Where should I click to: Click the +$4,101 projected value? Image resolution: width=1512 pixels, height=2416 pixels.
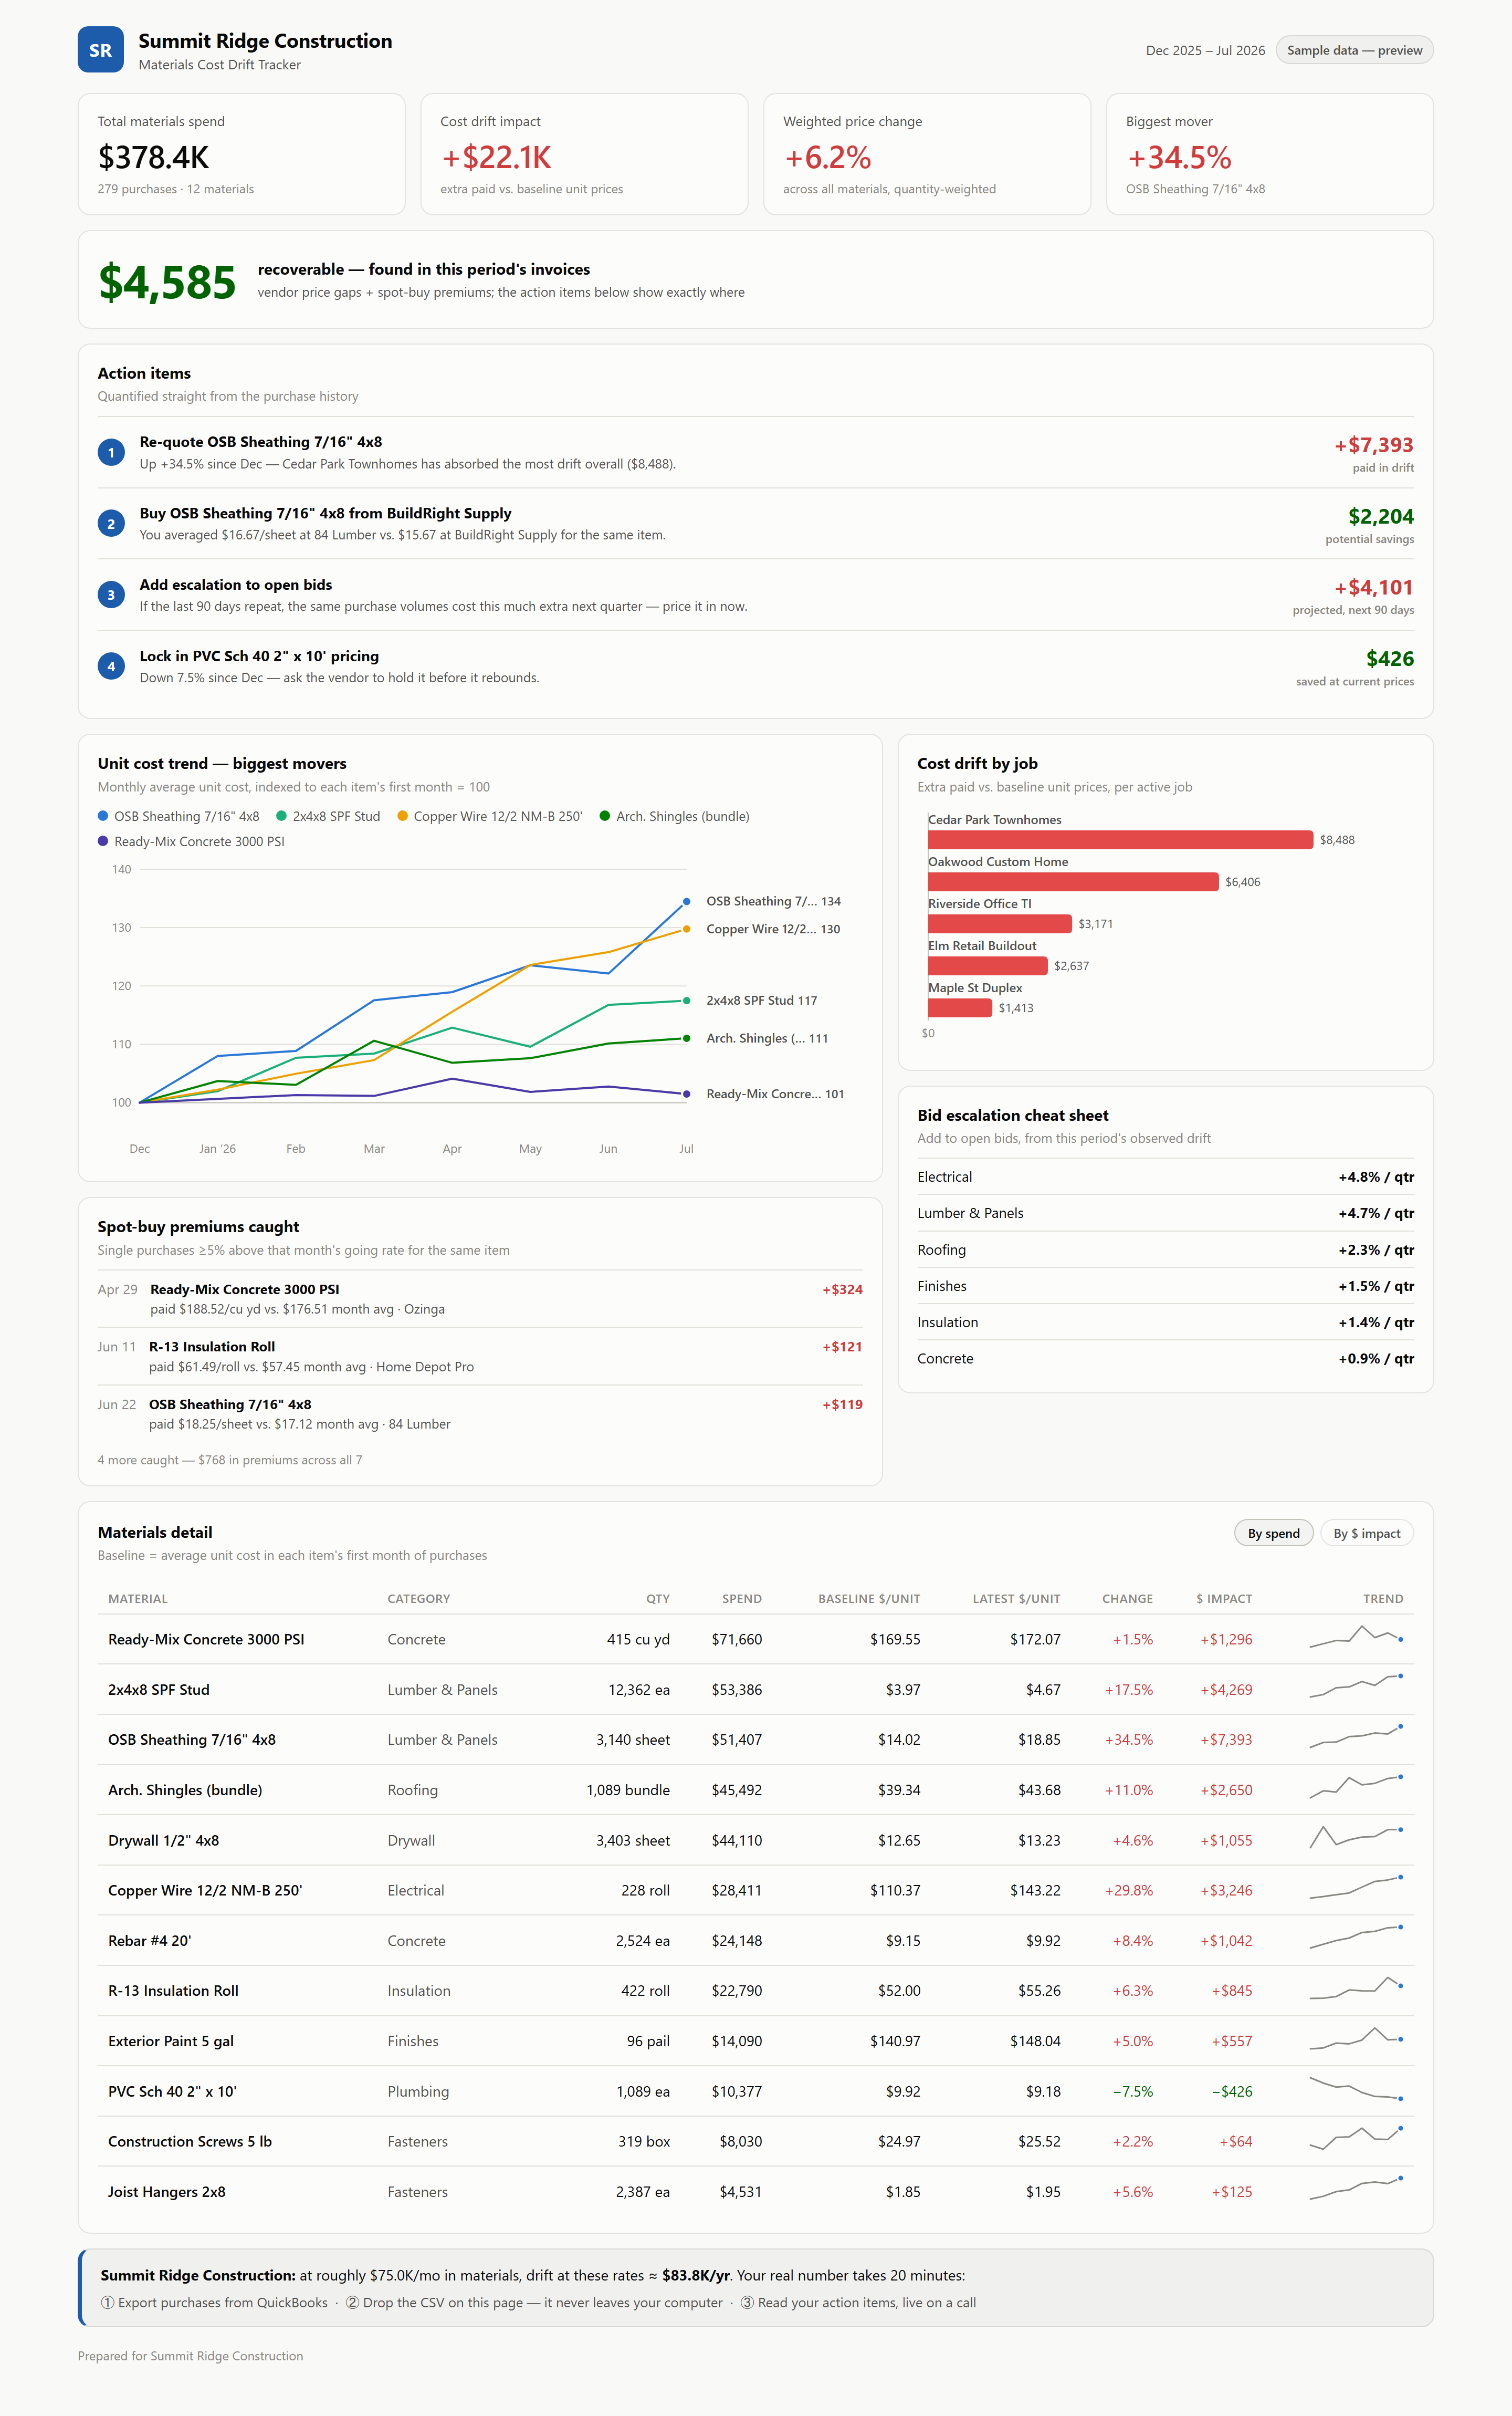pyautogui.click(x=1374, y=587)
